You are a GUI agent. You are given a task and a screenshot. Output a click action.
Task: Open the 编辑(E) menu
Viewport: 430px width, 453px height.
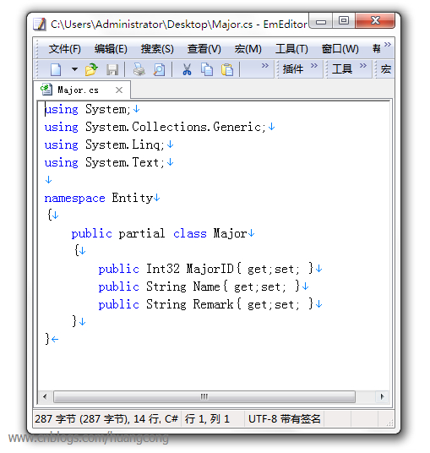[x=111, y=49]
